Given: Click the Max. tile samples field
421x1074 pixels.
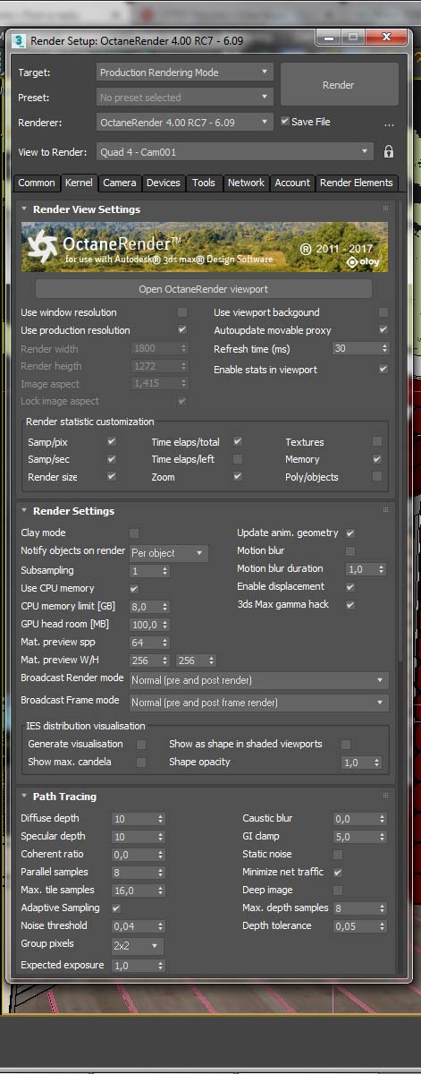Looking at the screenshot, I should tap(134, 891).
